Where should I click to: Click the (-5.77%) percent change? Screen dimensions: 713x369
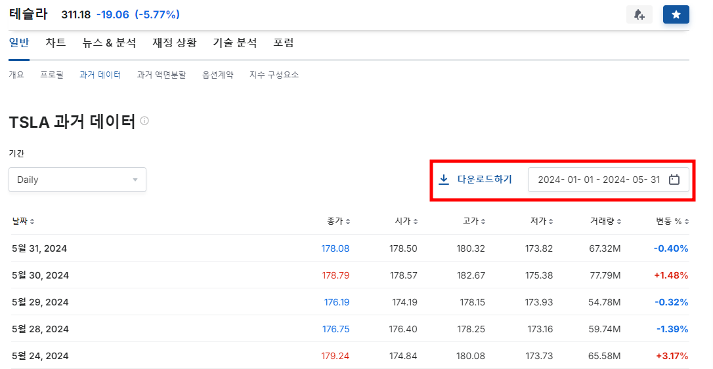(158, 14)
